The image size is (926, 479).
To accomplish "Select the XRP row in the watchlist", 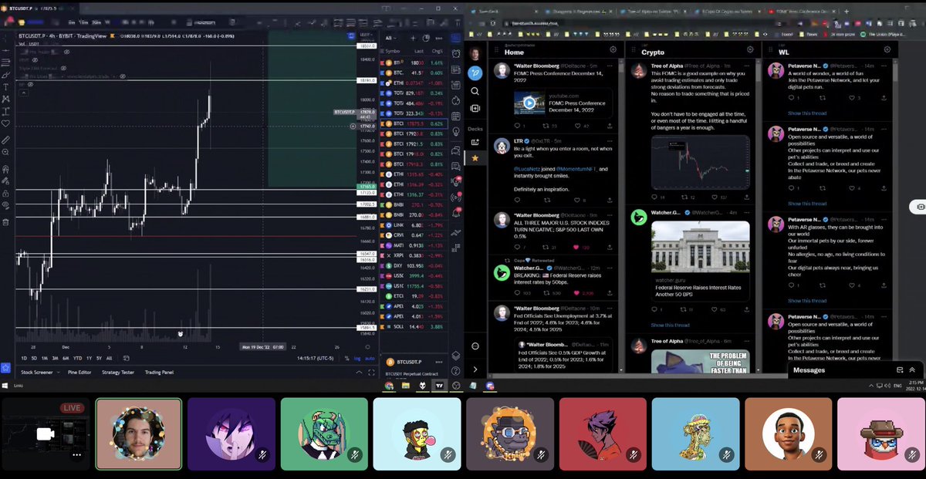I will click(x=414, y=255).
